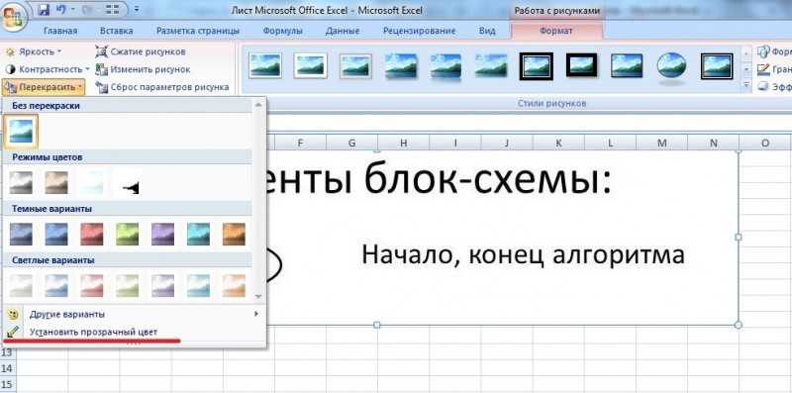792x393 pixels.
Task: Pick the light orange recolor variant
Action: [x=234, y=285]
